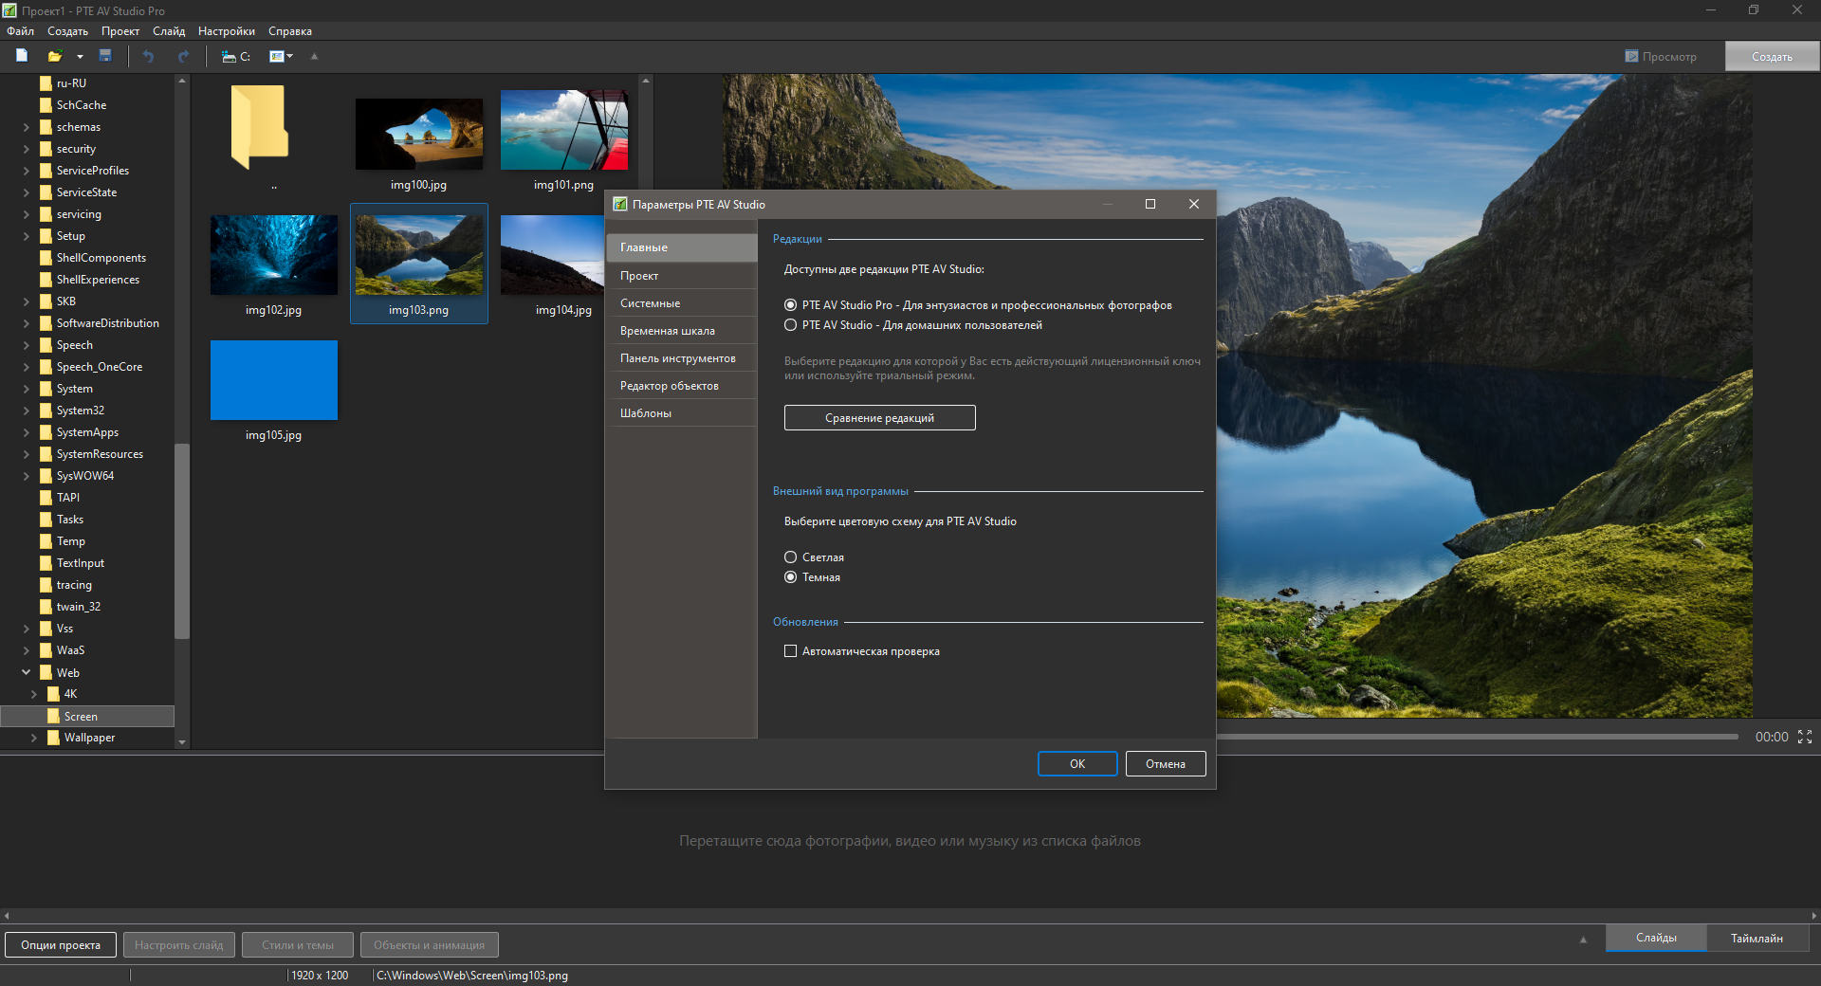
Task: Expand the schemas folder in tree
Action: [x=27, y=127]
